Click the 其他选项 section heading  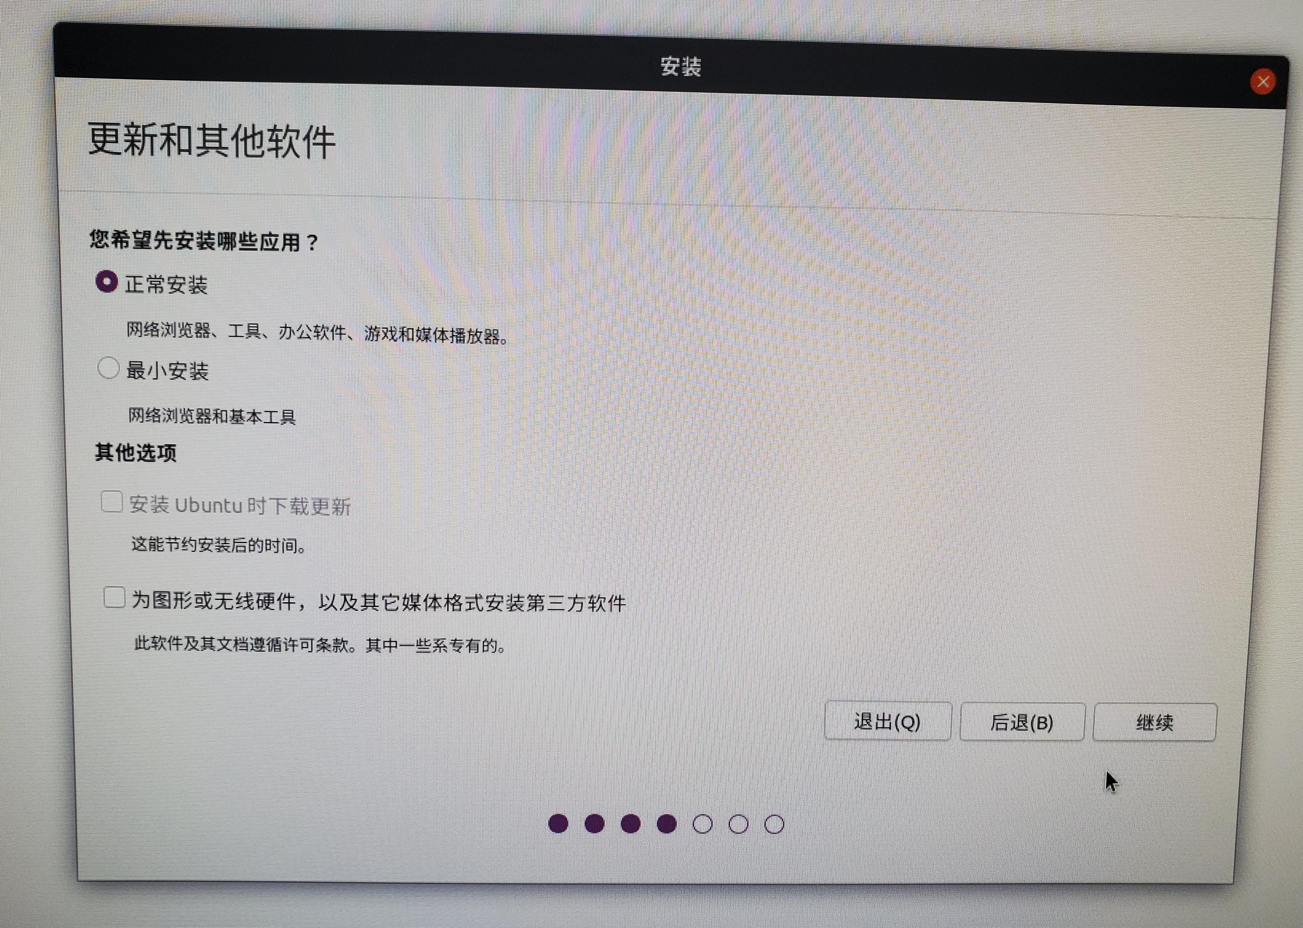[x=135, y=453]
